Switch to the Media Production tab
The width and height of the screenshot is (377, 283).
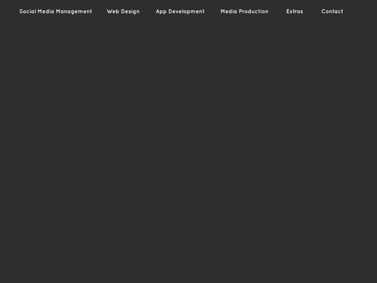tap(245, 12)
